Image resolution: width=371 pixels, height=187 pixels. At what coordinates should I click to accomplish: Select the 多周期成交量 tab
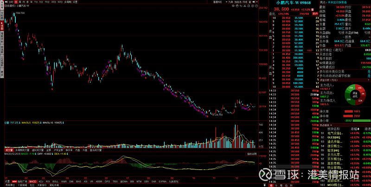pyautogui.click(x=22, y=150)
